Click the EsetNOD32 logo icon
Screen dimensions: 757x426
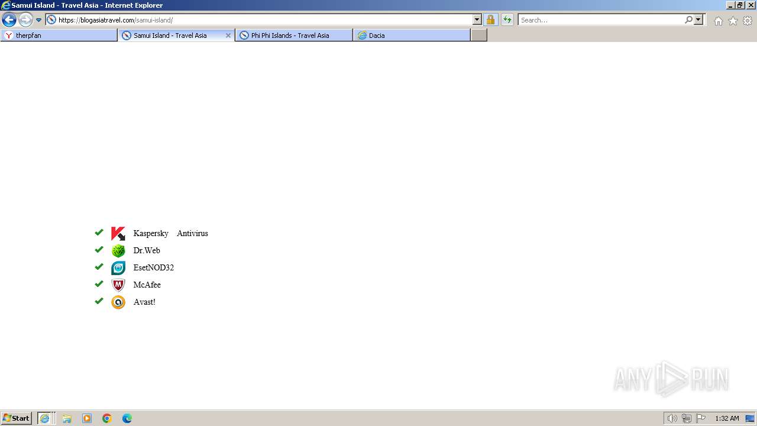(x=118, y=268)
